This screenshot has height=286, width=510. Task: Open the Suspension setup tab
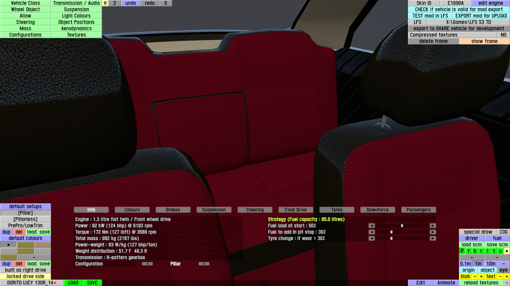coord(214,210)
